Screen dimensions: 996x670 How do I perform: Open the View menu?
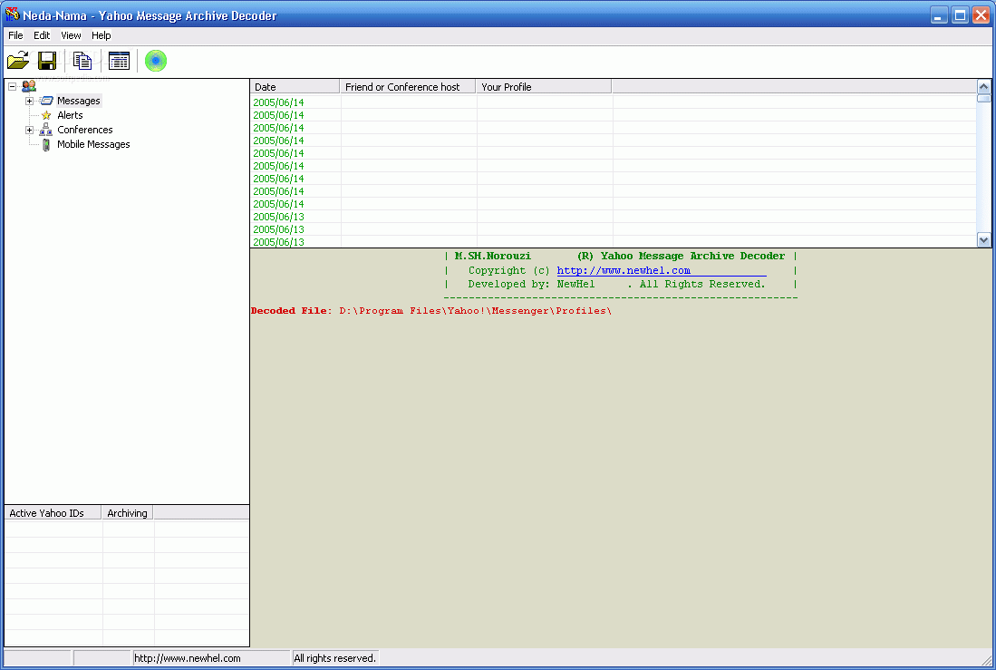[71, 35]
